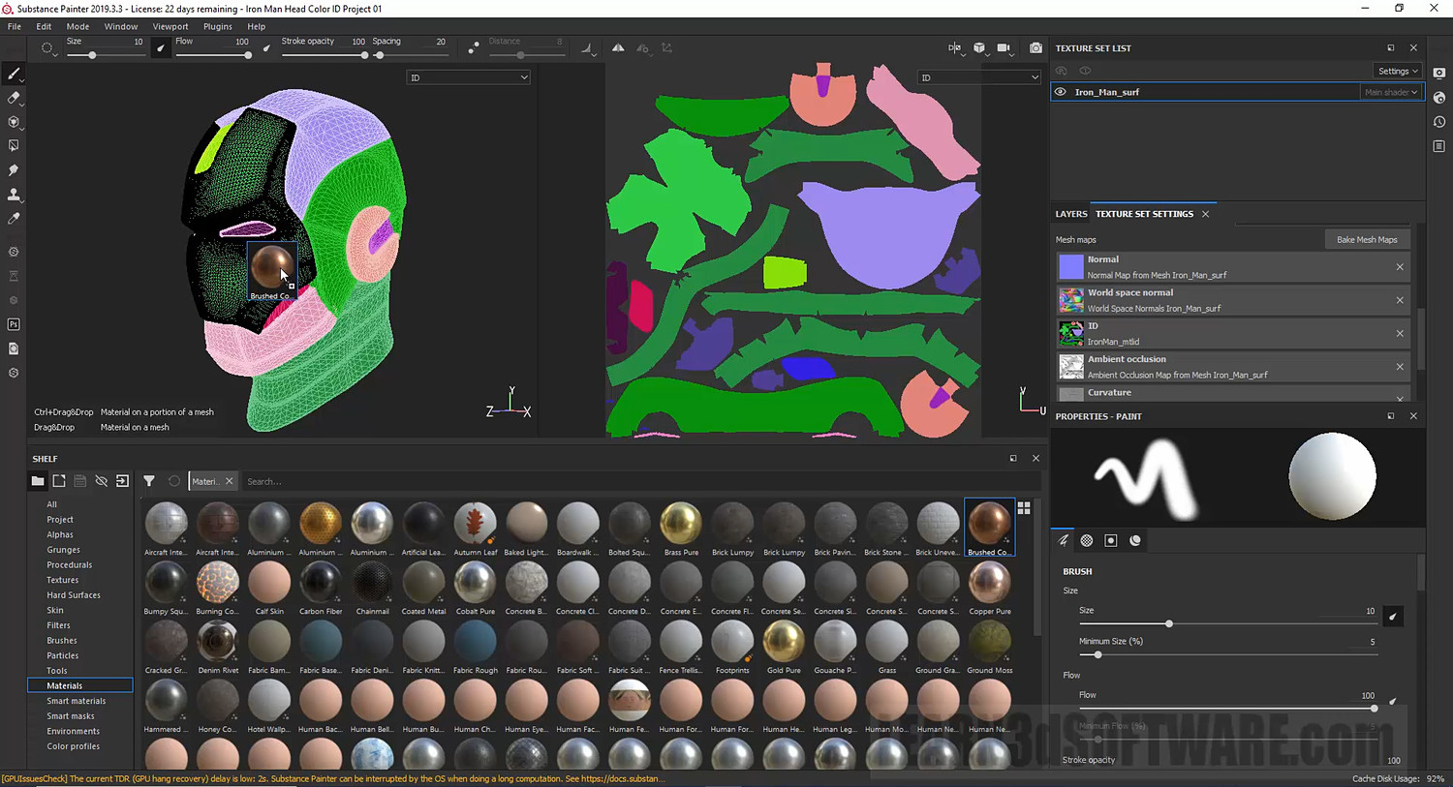Open the alpha properties tab icon
Image resolution: width=1453 pixels, height=787 pixels.
tap(1087, 540)
